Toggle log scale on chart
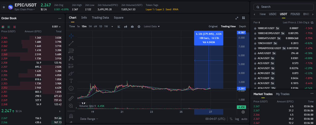Image resolution: width=316 pixels, height=125 pixels. pyautogui.click(x=237, y=119)
